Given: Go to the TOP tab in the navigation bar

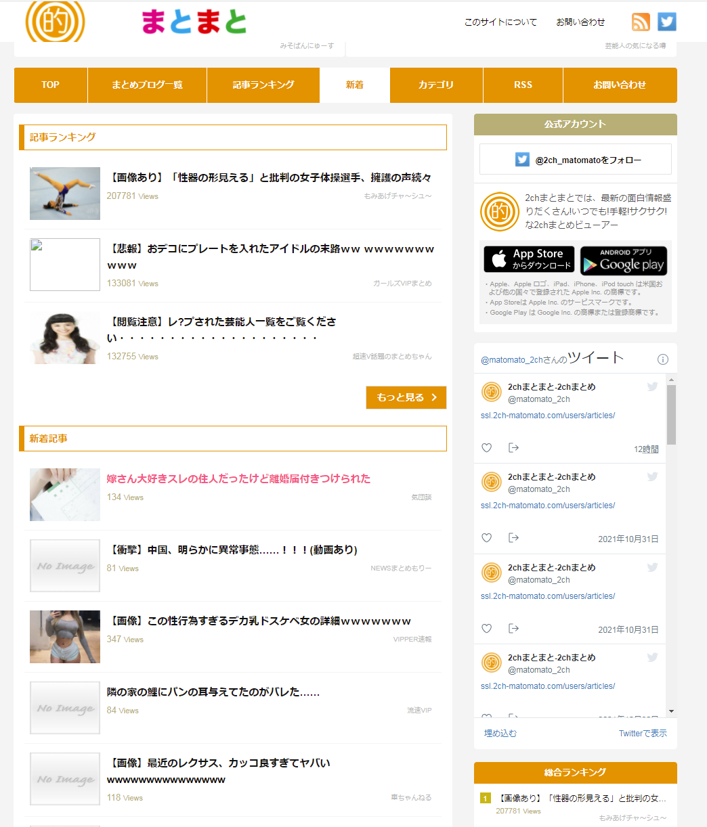Looking at the screenshot, I should tap(51, 85).
